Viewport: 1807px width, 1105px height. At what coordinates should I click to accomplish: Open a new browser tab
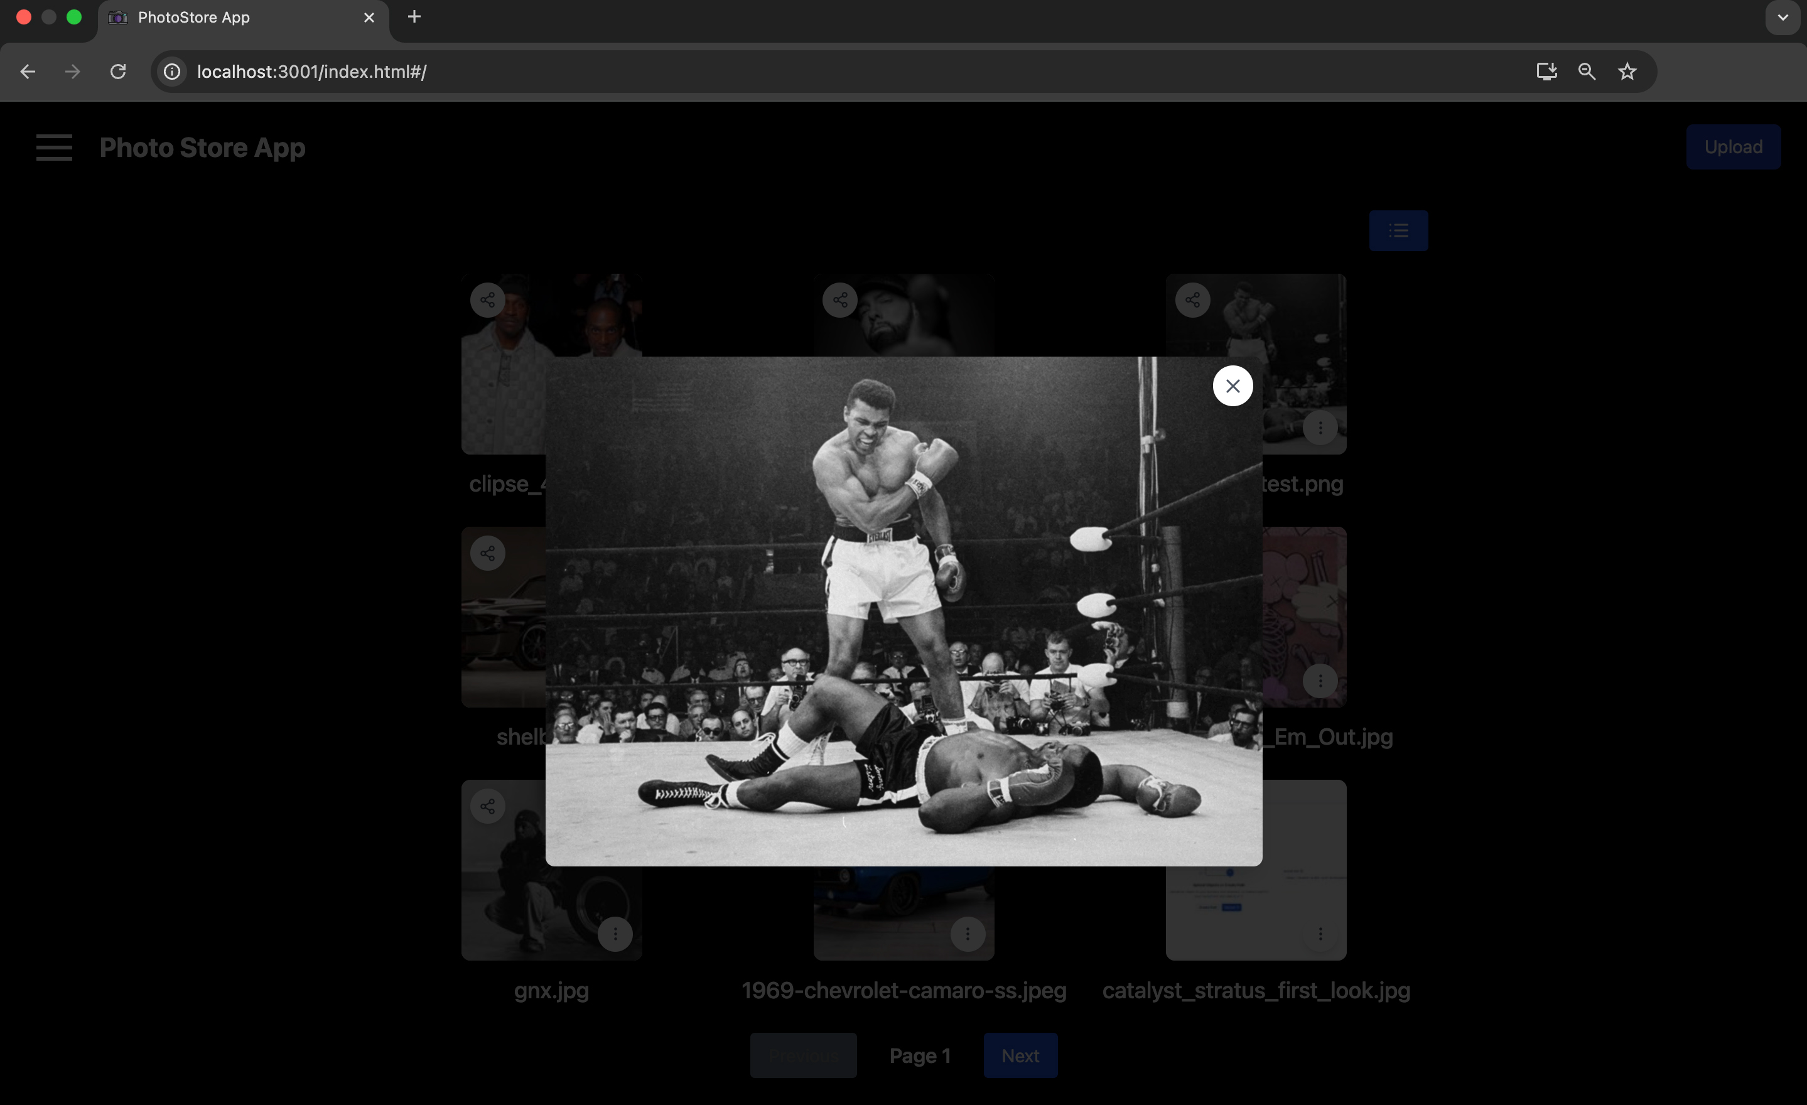pyautogui.click(x=414, y=17)
